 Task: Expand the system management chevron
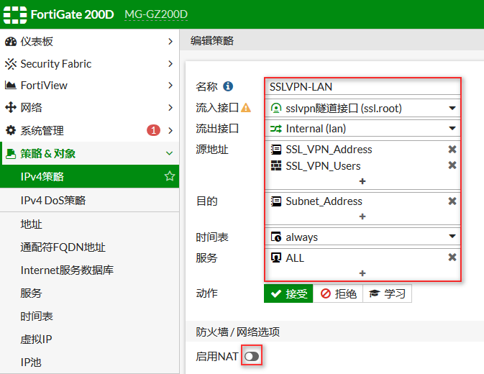point(170,130)
